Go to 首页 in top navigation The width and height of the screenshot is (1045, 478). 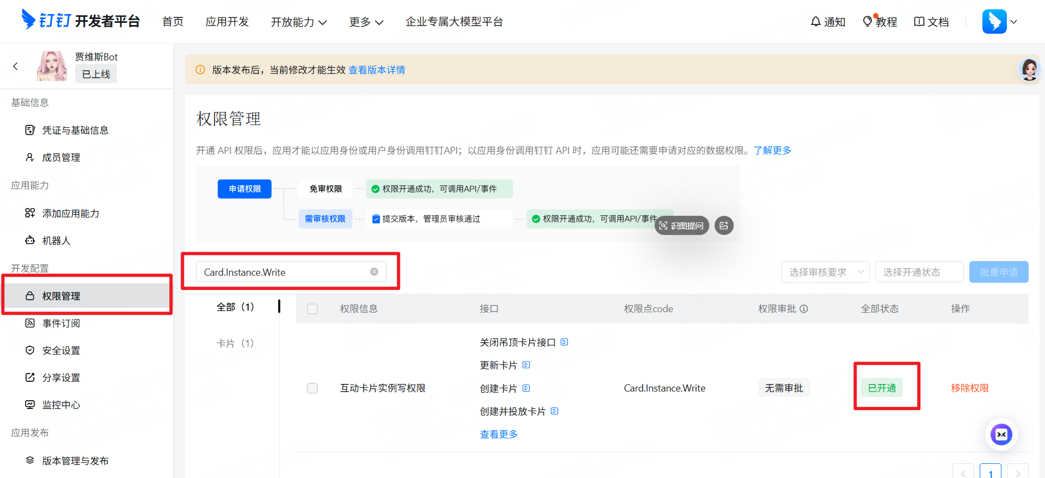click(x=173, y=22)
